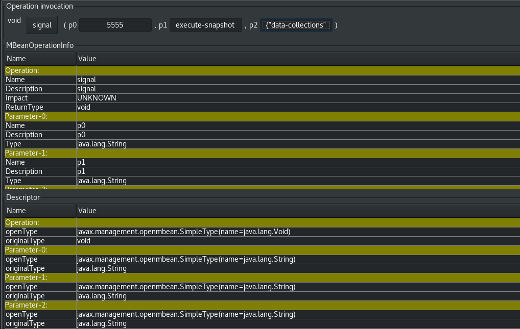Click the Operation invocation panel header
This screenshot has width=520, height=329.
pos(40,6)
